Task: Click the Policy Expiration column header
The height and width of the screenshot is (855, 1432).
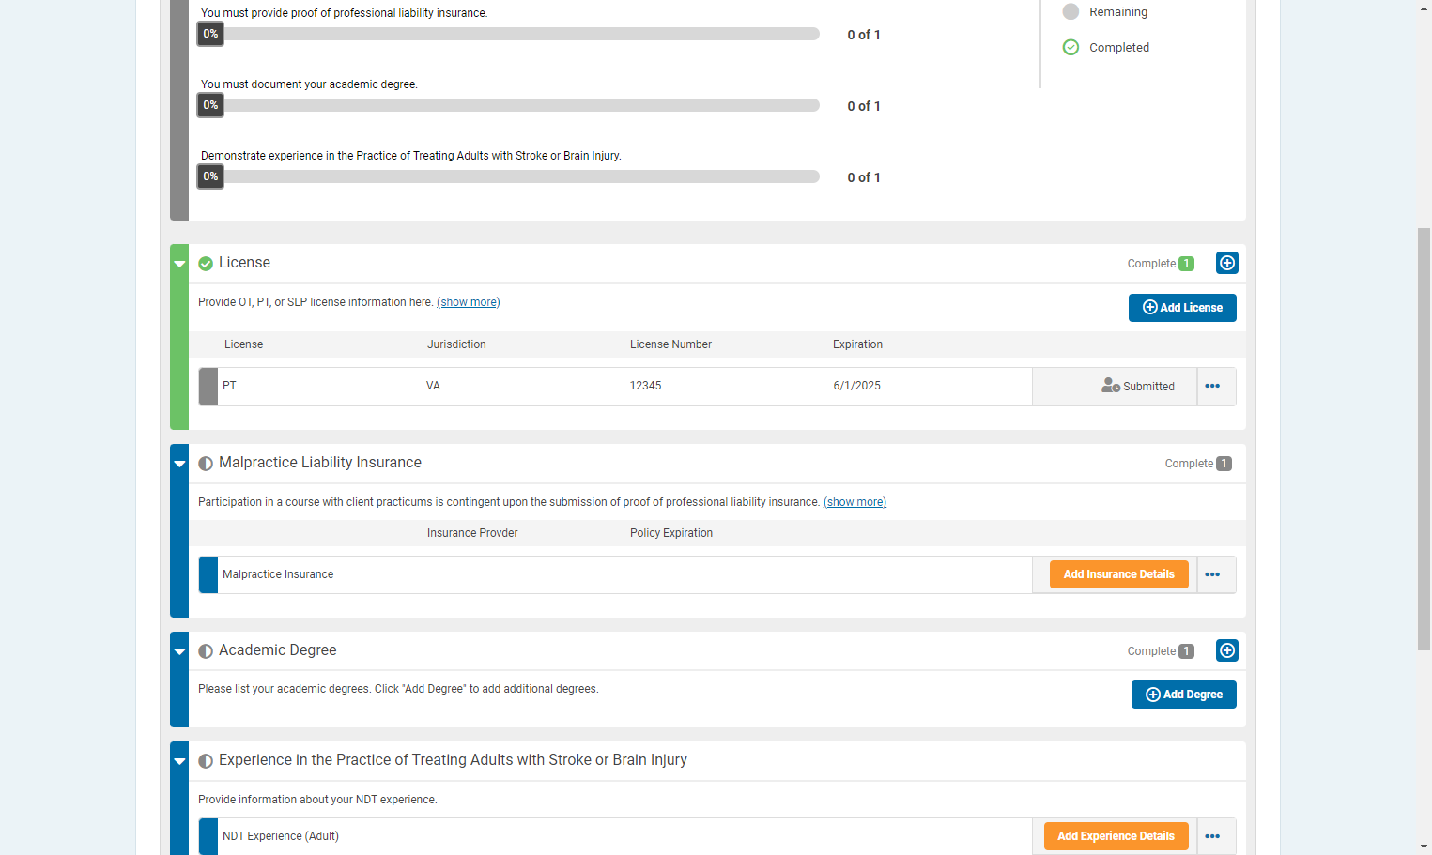Action: (671, 533)
